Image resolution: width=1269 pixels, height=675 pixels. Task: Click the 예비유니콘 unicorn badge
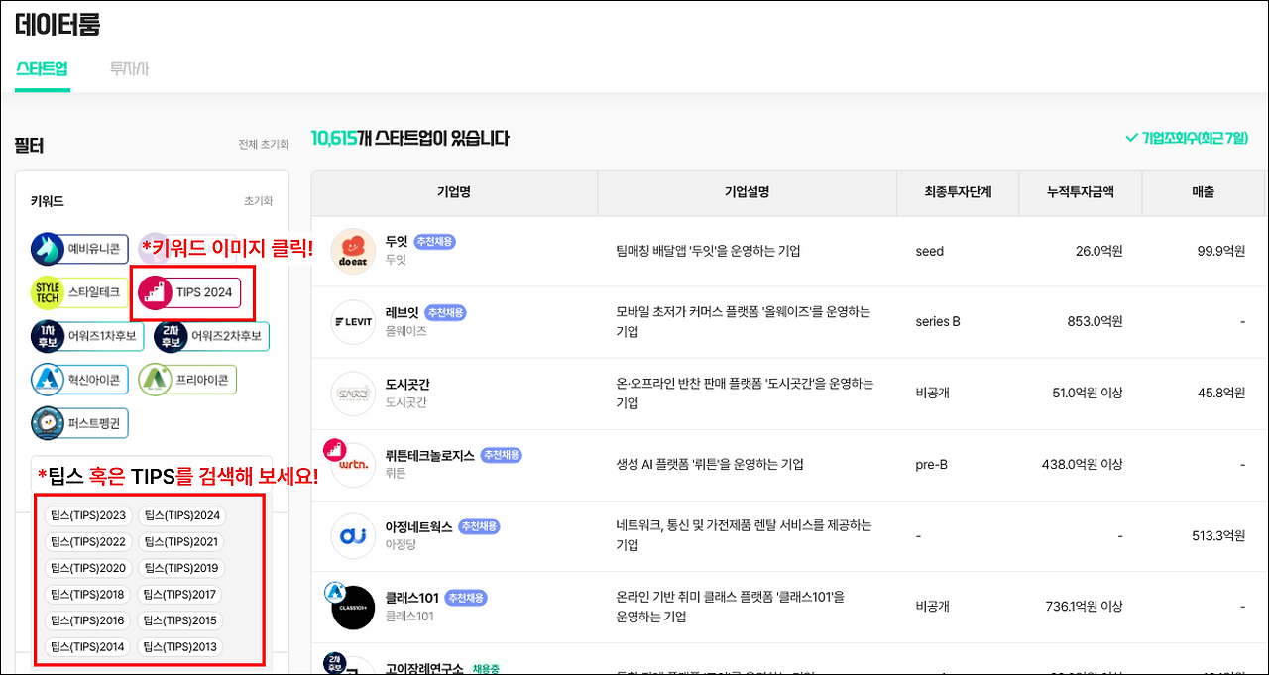coord(76,249)
